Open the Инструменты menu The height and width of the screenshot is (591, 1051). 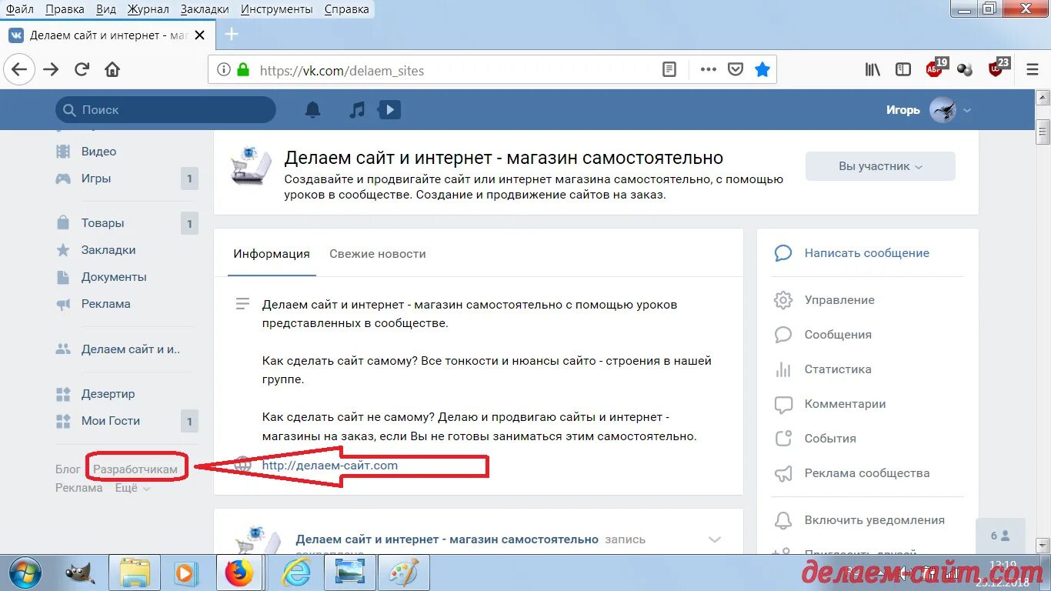point(276,9)
